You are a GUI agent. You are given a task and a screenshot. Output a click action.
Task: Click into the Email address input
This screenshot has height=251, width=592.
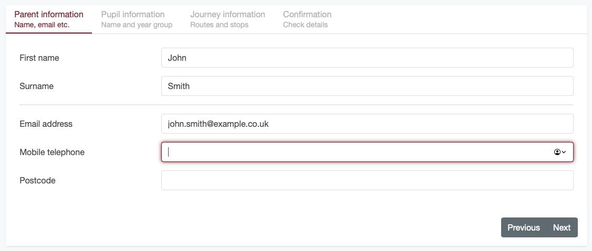[367, 124]
